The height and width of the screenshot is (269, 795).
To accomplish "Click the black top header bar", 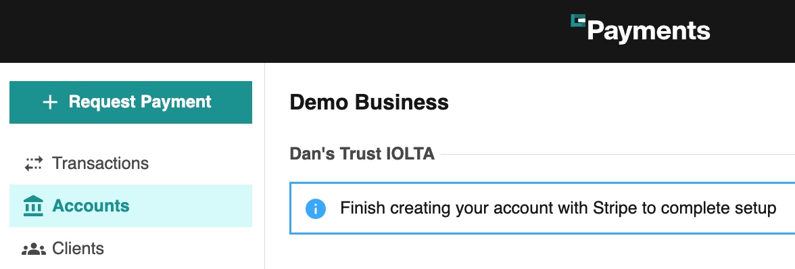I will (x=397, y=31).
